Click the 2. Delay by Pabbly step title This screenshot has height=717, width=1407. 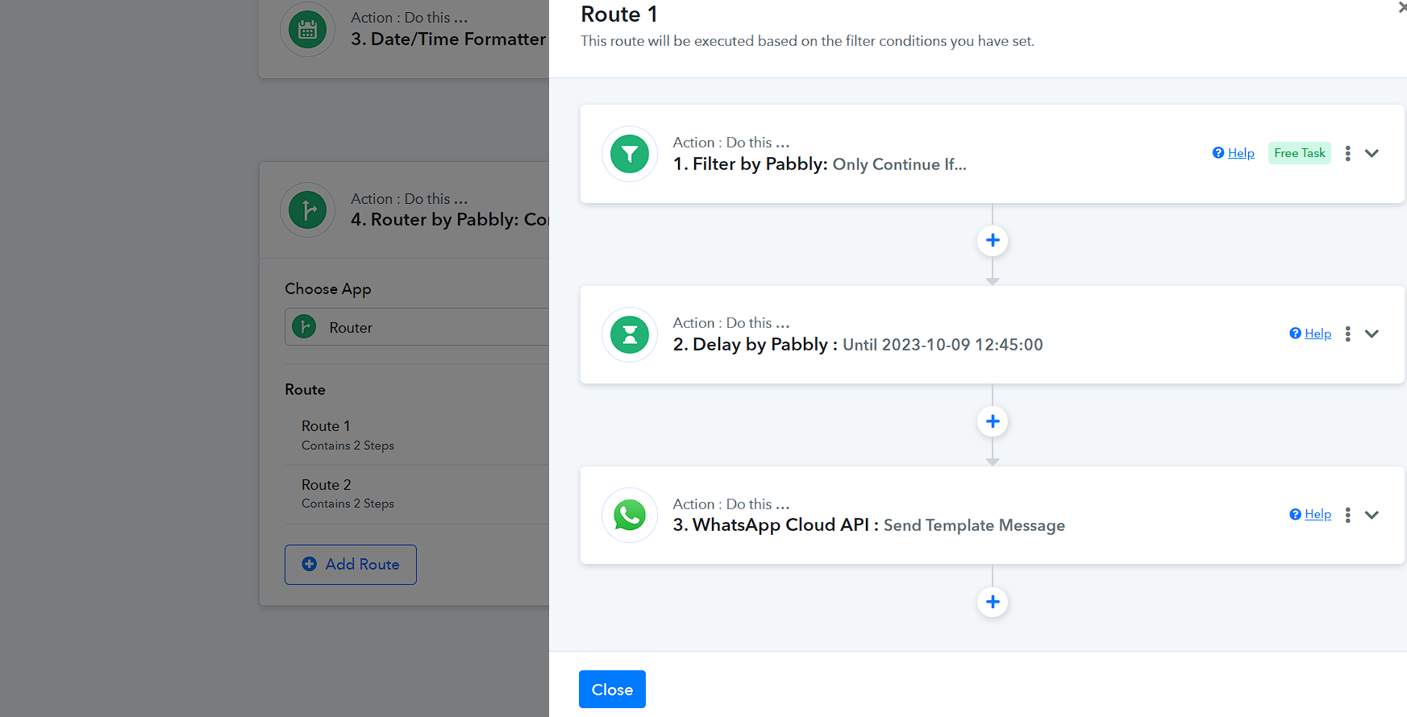click(x=858, y=345)
